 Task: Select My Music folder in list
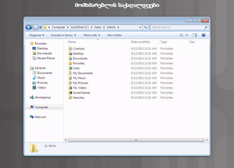pos(79,78)
